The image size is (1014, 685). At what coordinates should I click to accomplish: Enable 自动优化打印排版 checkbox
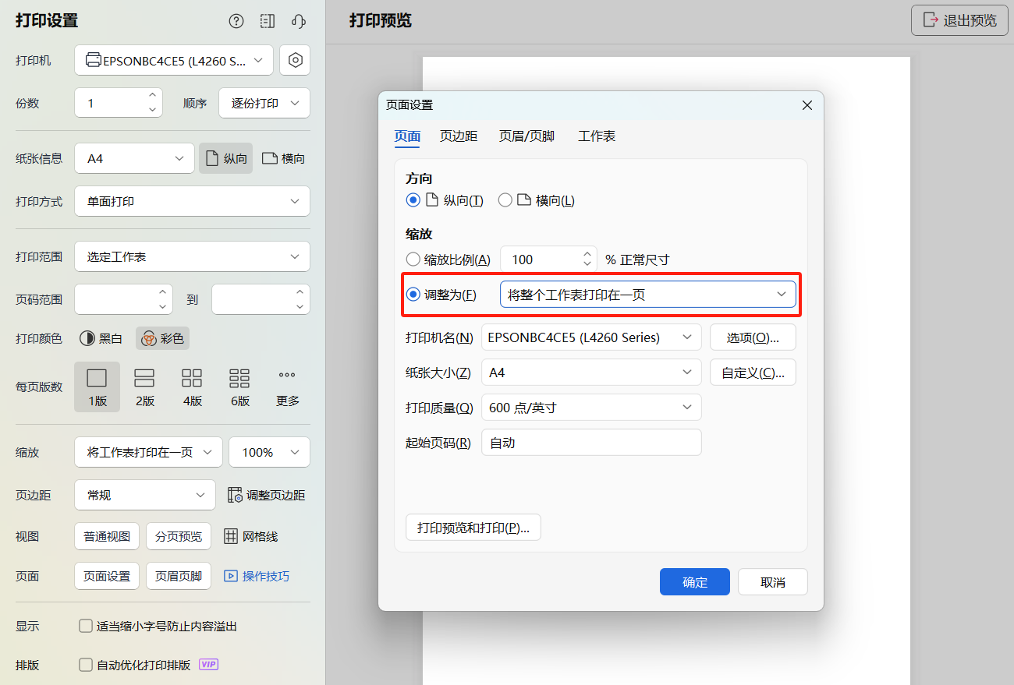(x=86, y=665)
